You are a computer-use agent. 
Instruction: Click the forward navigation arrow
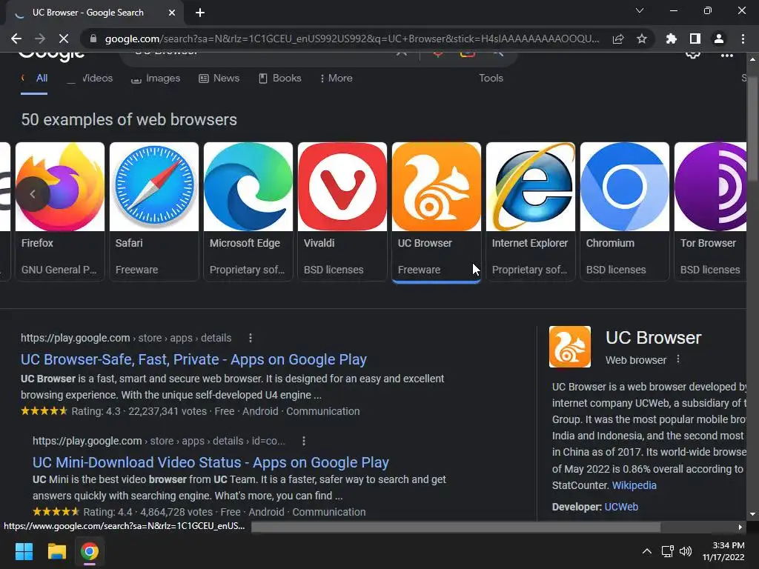(40, 39)
